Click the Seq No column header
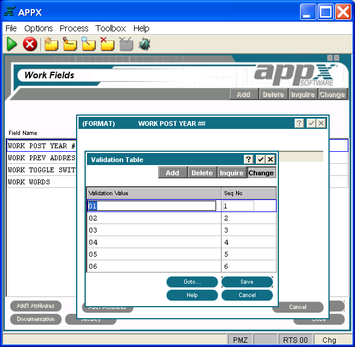Screen dimensions: 355x347 (249, 193)
